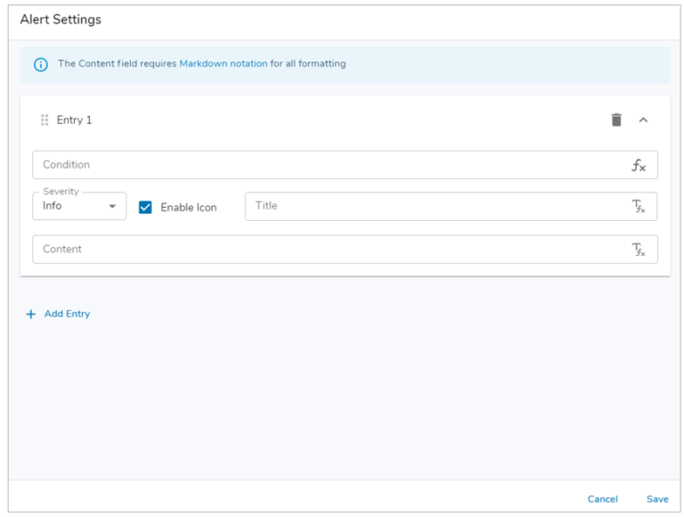
Task: Cancel the alert settings dialog
Action: pos(602,499)
